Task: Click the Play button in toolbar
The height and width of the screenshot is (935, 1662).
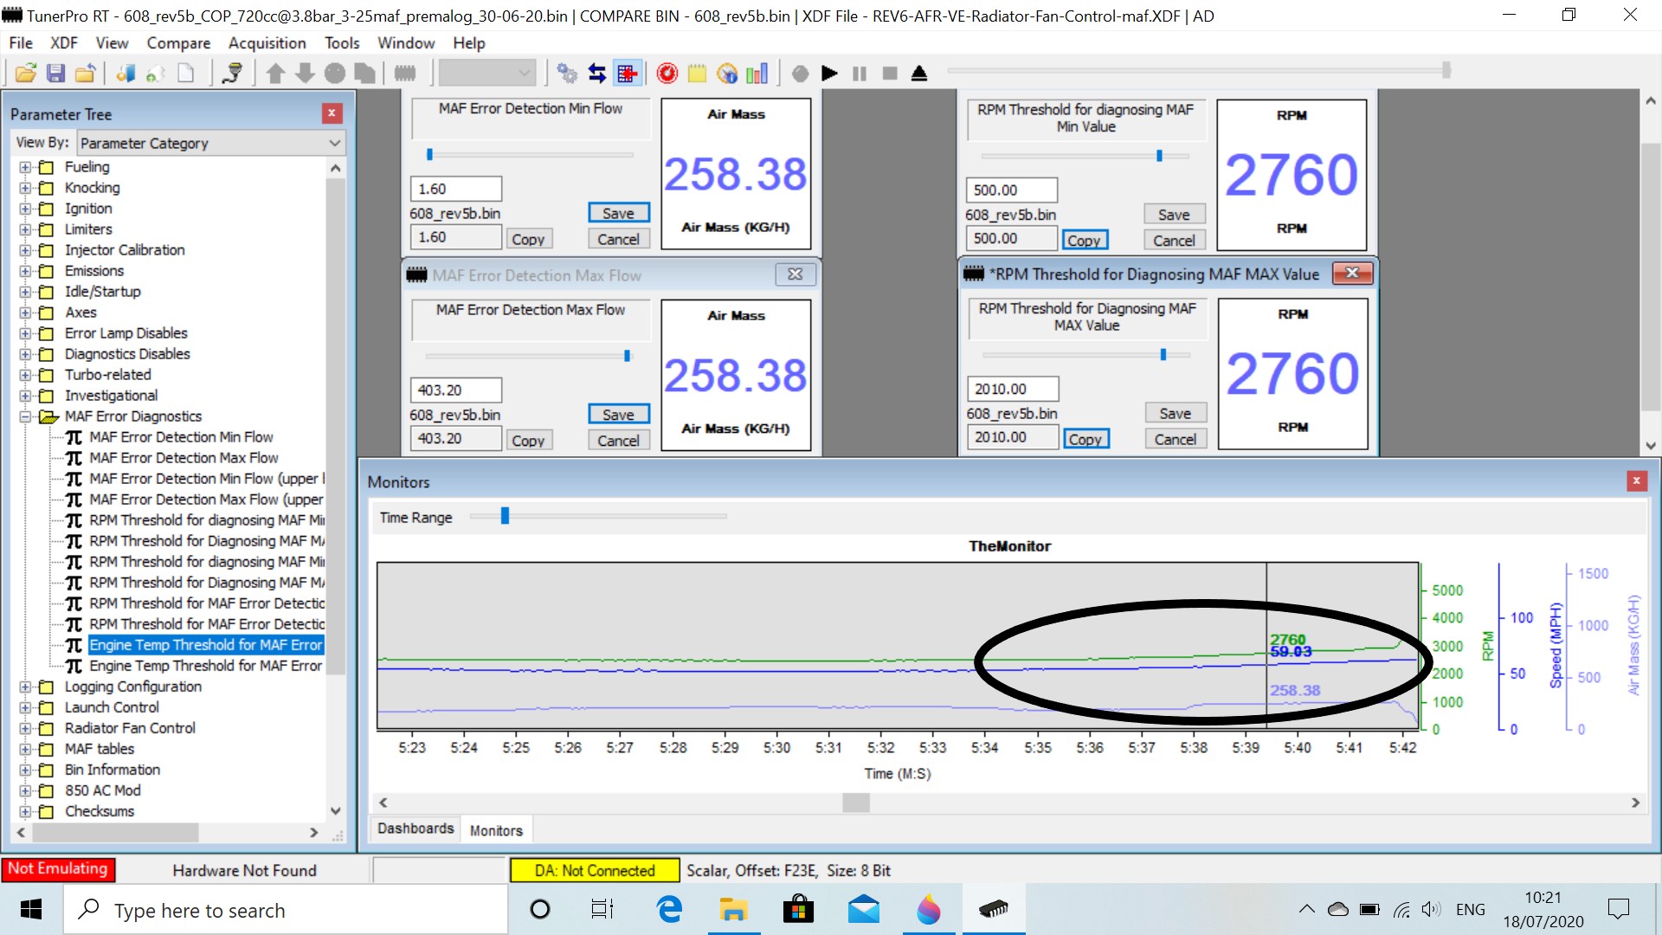Action: [x=828, y=72]
